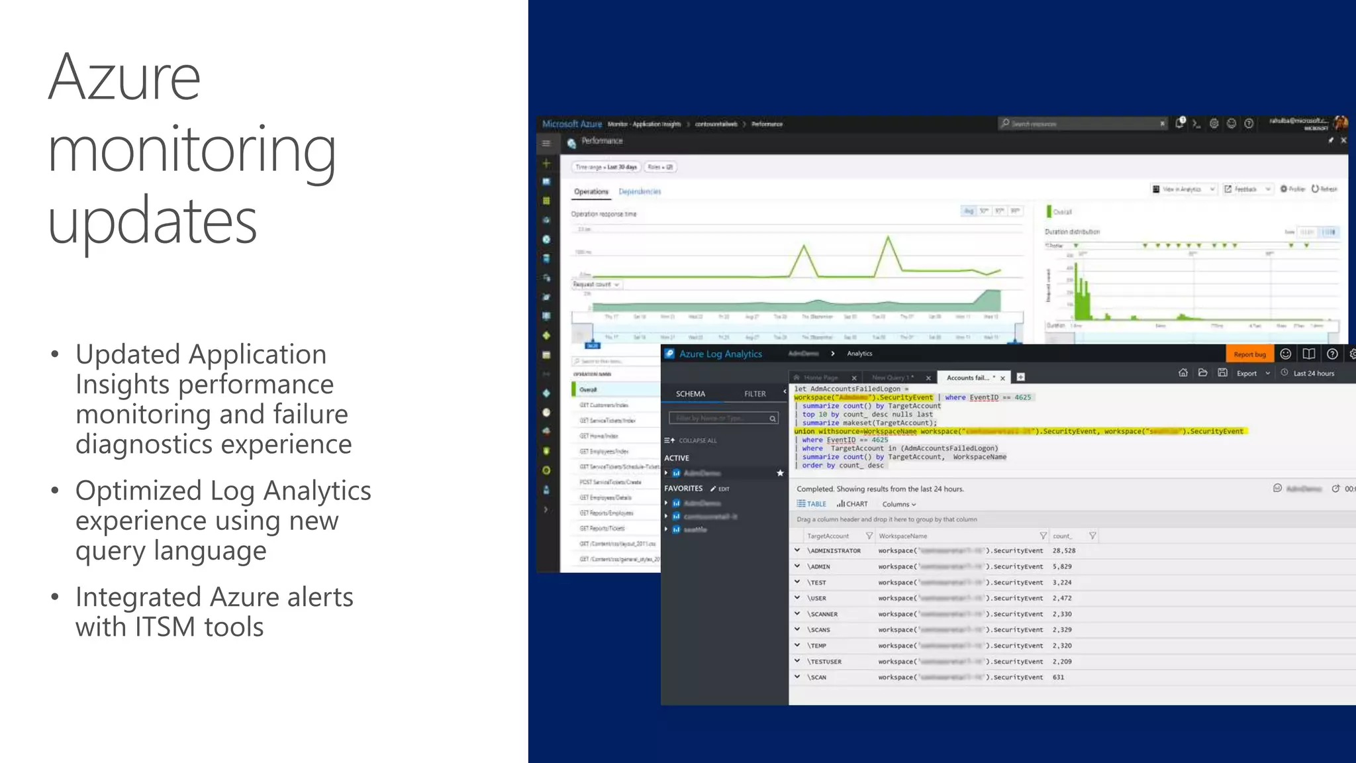Switch to the FILTER tab in schema pane
This screenshot has width=1356, height=763.
(755, 394)
